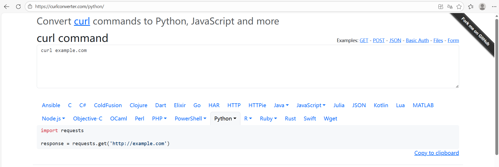Select the Kotlin language tab
The height and width of the screenshot is (167, 499).
(381, 105)
